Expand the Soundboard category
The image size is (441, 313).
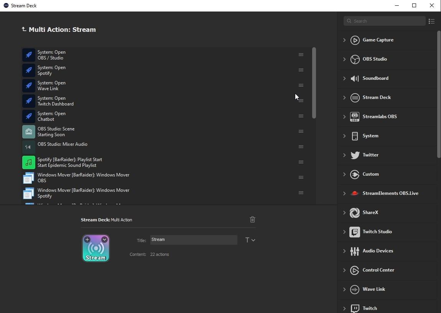coord(344,78)
